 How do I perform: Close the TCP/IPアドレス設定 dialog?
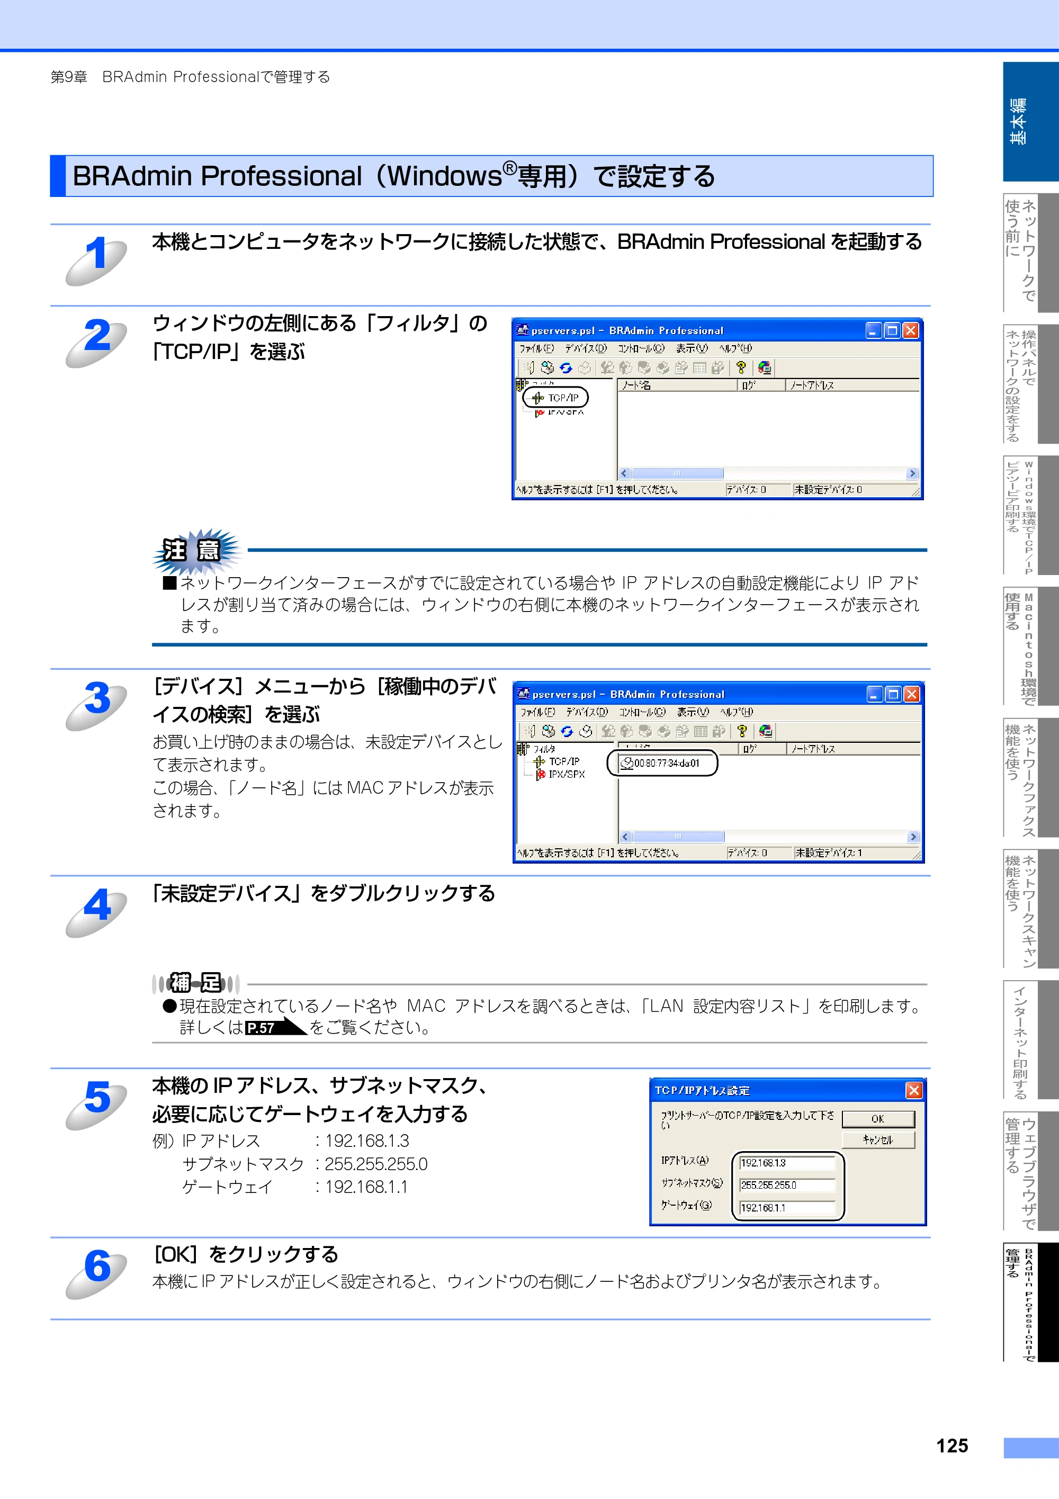click(x=913, y=1090)
